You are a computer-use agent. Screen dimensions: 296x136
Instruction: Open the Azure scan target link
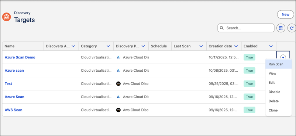click(x=14, y=71)
